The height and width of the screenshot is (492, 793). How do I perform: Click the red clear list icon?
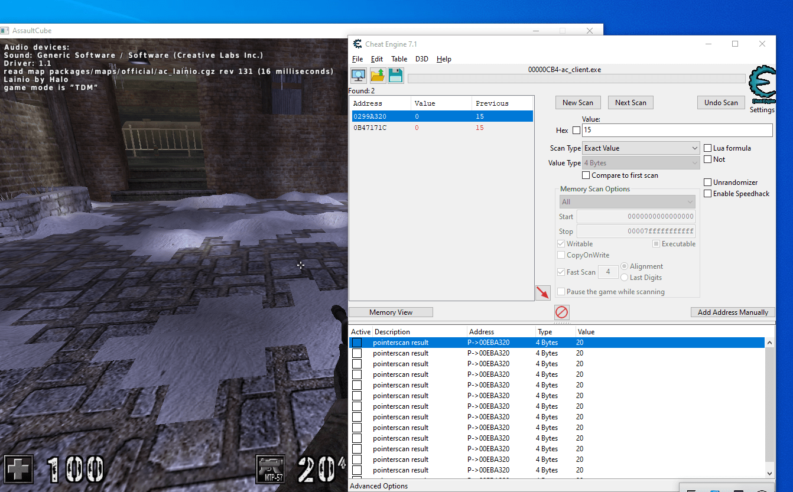click(x=562, y=312)
